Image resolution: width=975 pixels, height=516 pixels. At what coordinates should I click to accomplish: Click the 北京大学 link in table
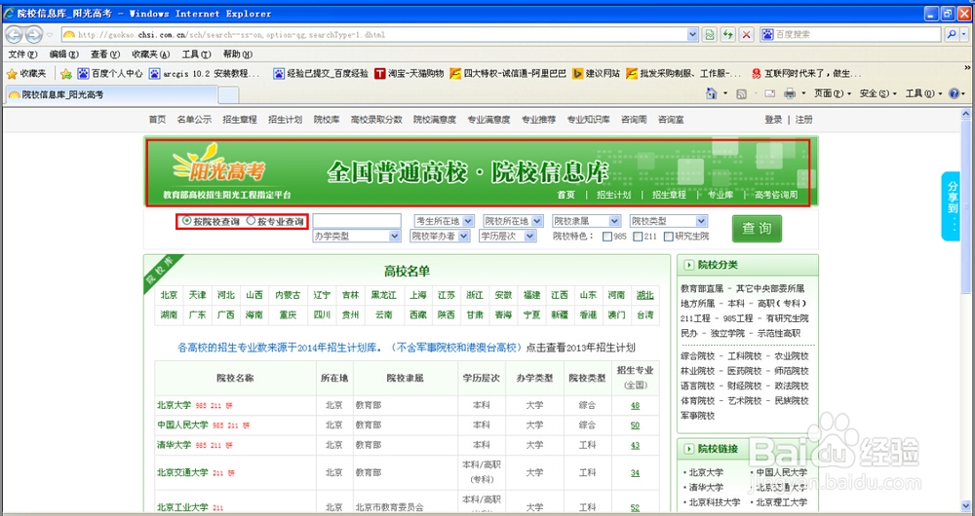(175, 405)
